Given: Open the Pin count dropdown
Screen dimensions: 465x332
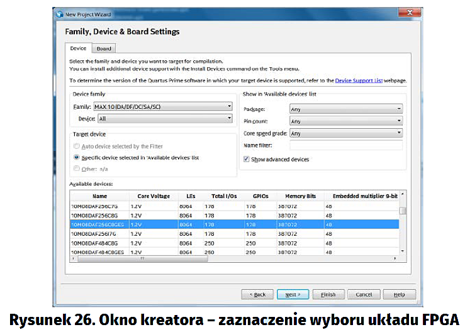Looking at the screenshot, I should pyautogui.click(x=345, y=121).
